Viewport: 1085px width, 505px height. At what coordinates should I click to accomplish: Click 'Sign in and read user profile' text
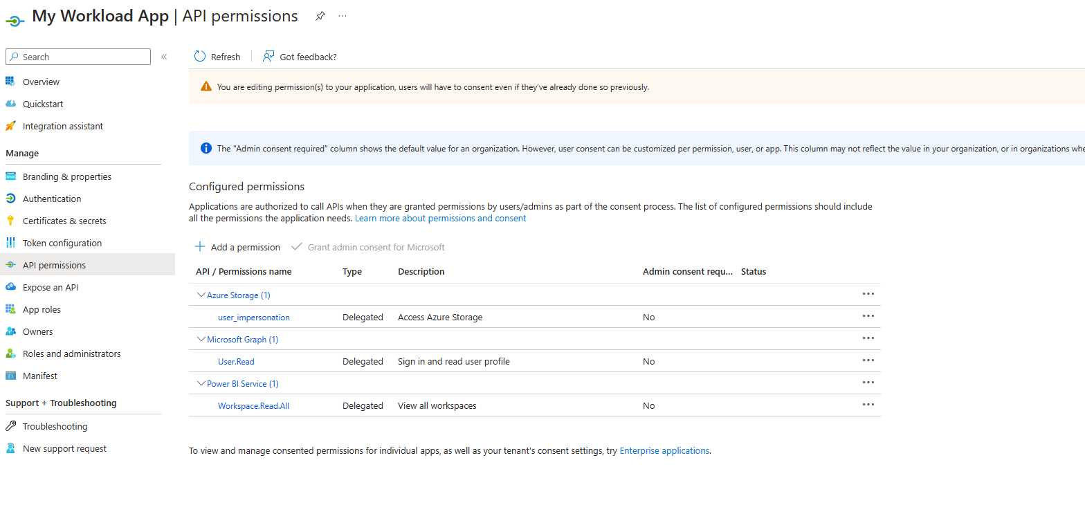454,361
